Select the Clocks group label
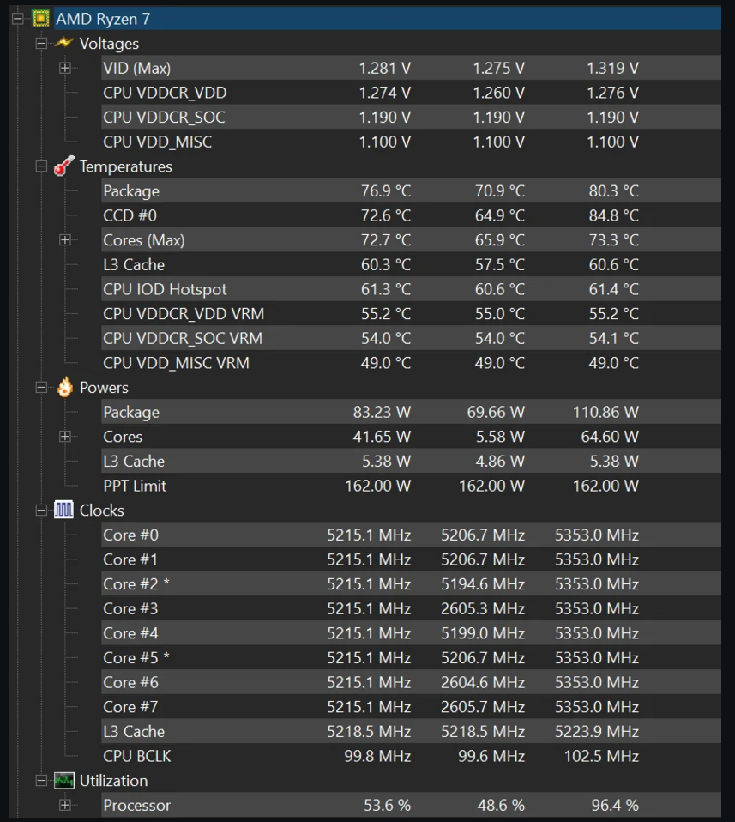 pos(102,510)
